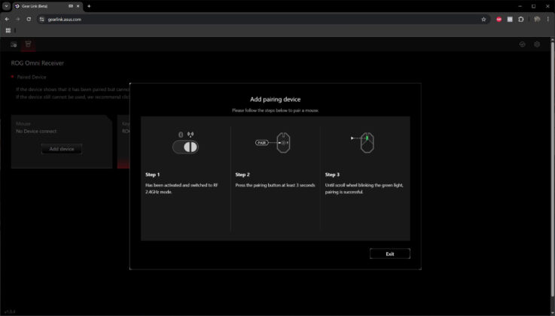Open the Gear Link settings gear icon
This screenshot has height=316, width=555.
[537, 44]
